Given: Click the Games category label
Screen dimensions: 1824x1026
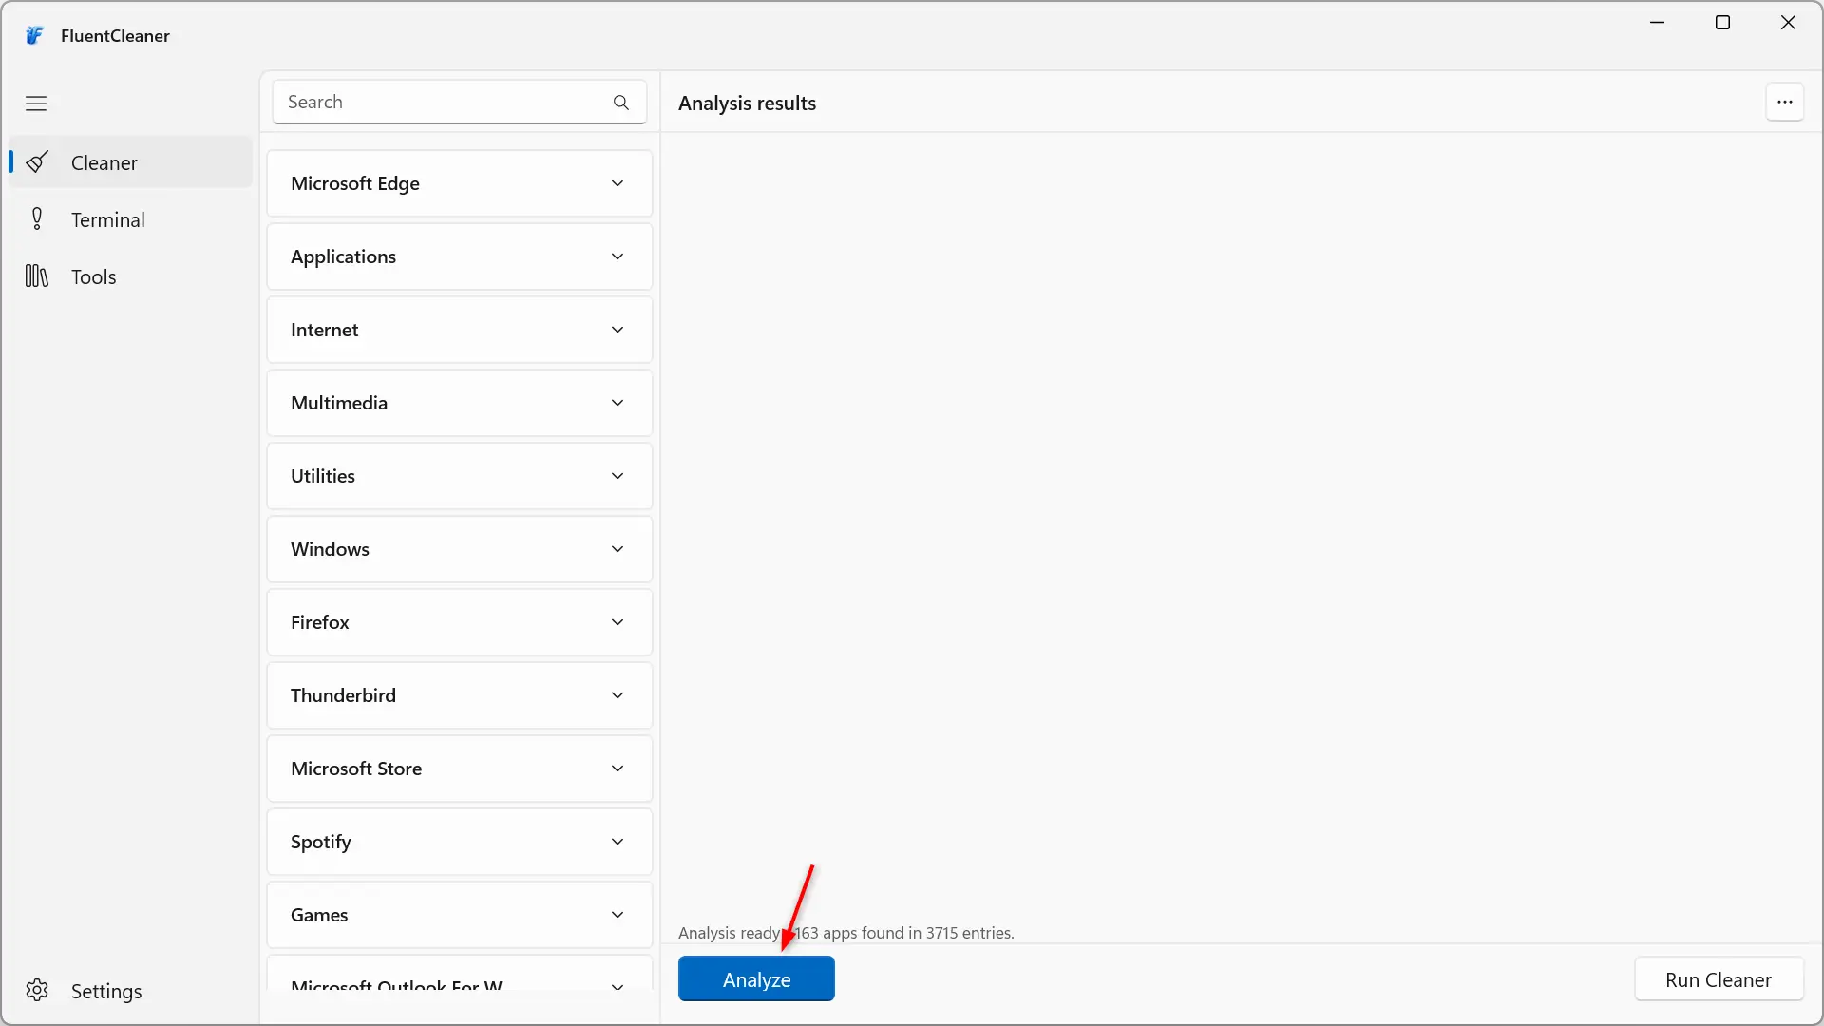Looking at the screenshot, I should (319, 915).
